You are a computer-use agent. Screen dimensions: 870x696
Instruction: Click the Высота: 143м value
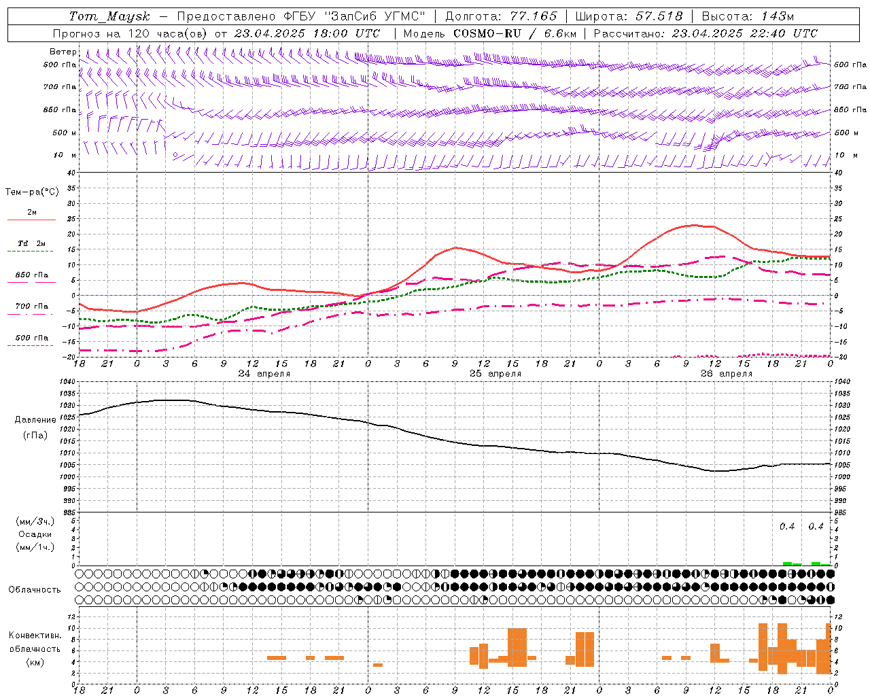(748, 16)
